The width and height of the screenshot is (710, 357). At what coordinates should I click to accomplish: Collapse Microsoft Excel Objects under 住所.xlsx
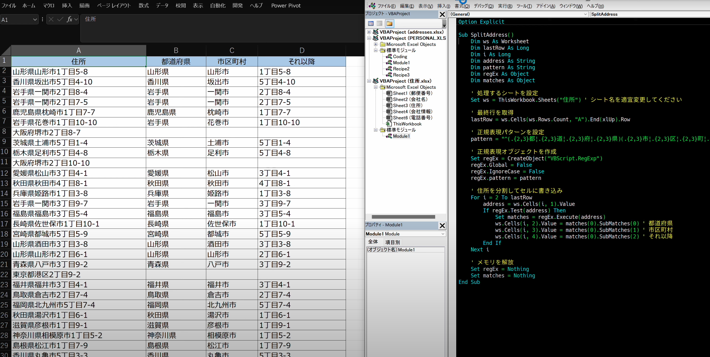point(376,87)
